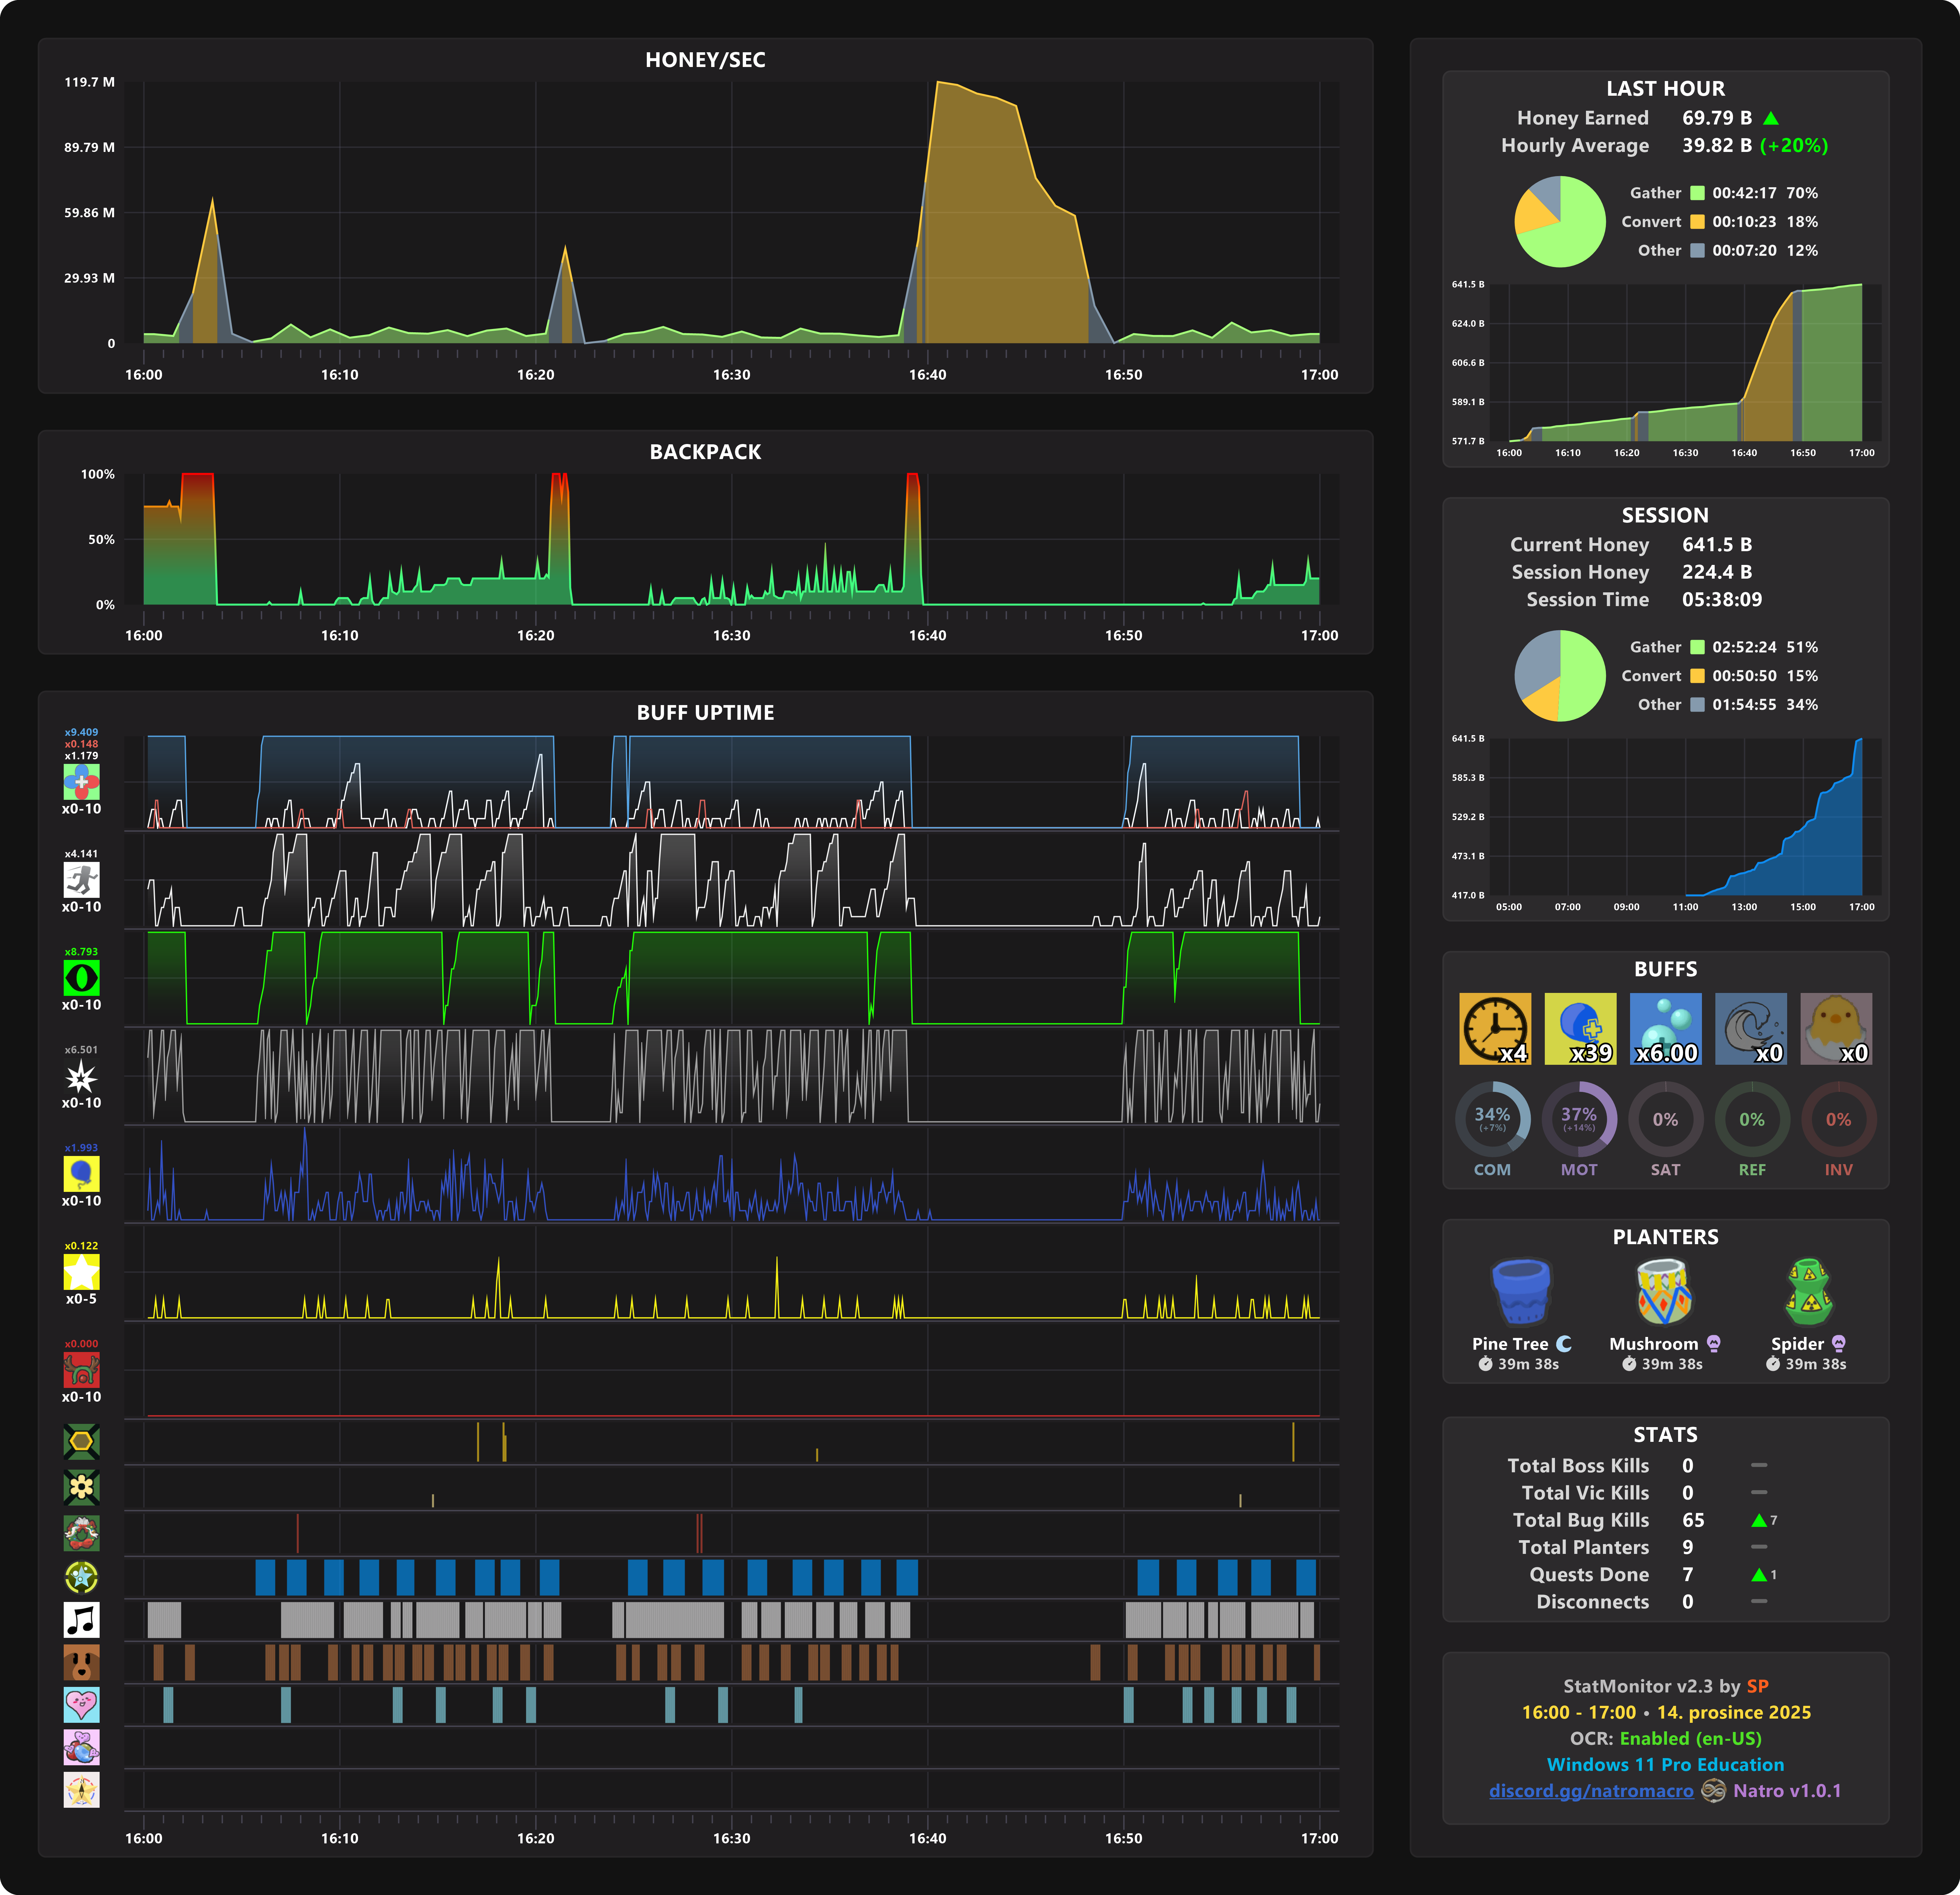Click the green eye Focus buff icon
The image size is (1960, 1895).
point(81,977)
